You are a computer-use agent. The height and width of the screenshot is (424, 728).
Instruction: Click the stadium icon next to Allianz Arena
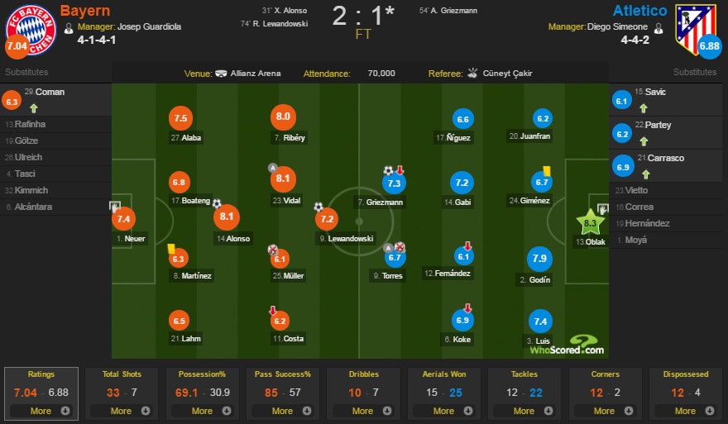[x=222, y=73]
